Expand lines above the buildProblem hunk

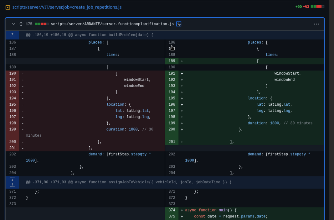pos(12,35)
